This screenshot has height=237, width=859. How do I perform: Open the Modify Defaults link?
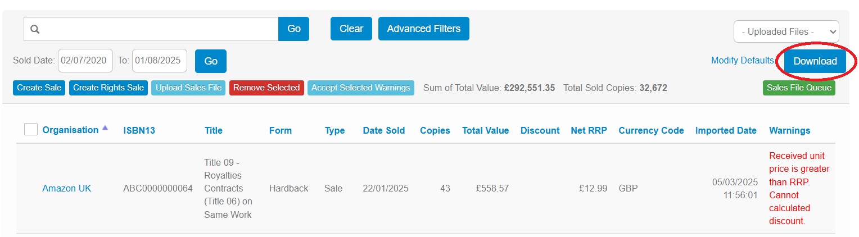click(x=742, y=61)
